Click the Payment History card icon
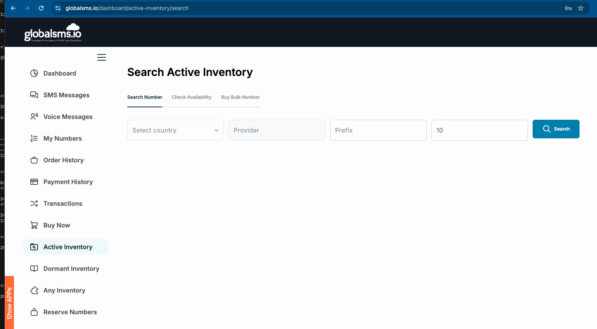 pyautogui.click(x=34, y=182)
